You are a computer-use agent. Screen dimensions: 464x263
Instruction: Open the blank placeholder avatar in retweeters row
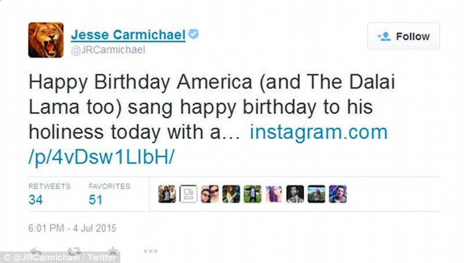point(188,194)
